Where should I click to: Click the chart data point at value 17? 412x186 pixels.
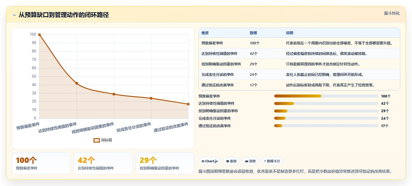(x=188, y=104)
